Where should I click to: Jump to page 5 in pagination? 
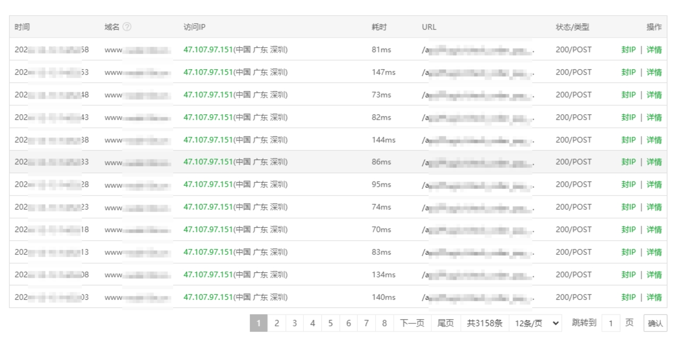click(x=330, y=323)
